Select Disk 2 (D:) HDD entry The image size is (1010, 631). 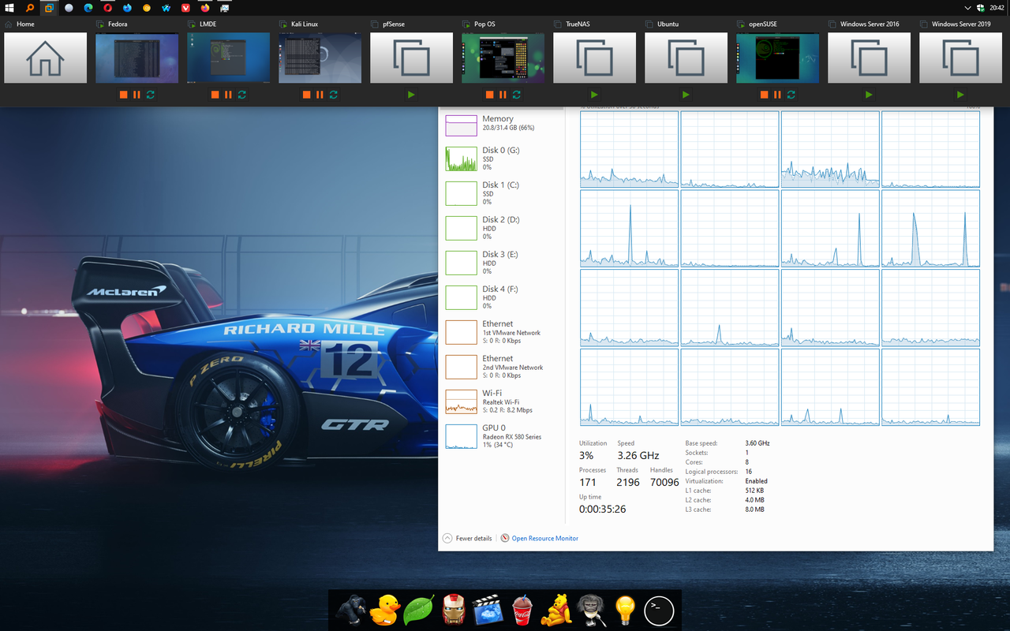pos(501,228)
